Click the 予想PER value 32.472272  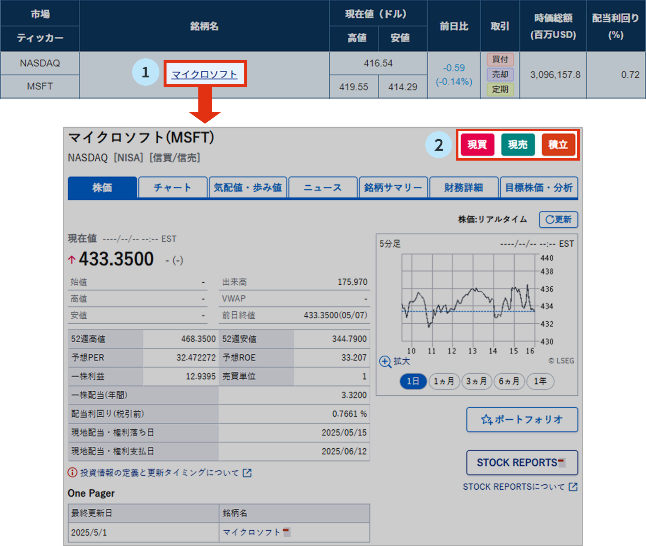tap(196, 358)
